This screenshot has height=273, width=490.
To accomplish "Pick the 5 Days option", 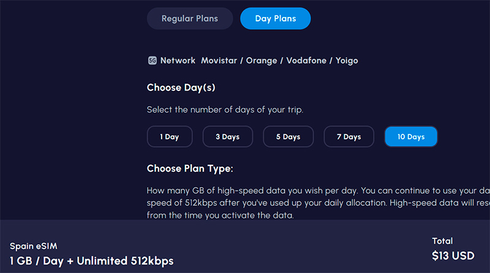I will [x=288, y=137].
